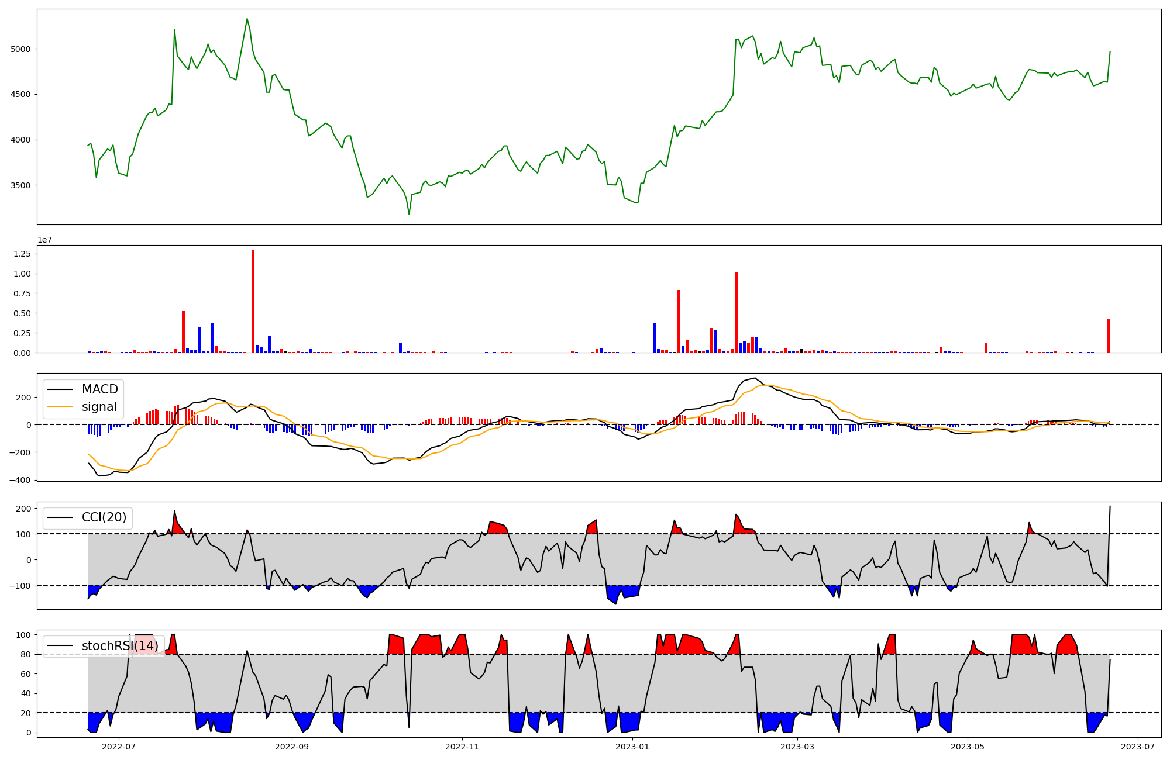Image resolution: width=1170 pixels, height=760 pixels.
Task: Click the 2022-07 x-axis date label
Action: [x=119, y=747]
